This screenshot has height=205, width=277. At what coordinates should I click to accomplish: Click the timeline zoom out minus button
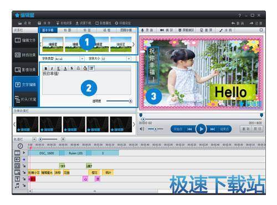34,139
